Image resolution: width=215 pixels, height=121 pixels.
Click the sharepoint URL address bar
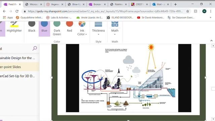pyautogui.click(x=105, y=11)
